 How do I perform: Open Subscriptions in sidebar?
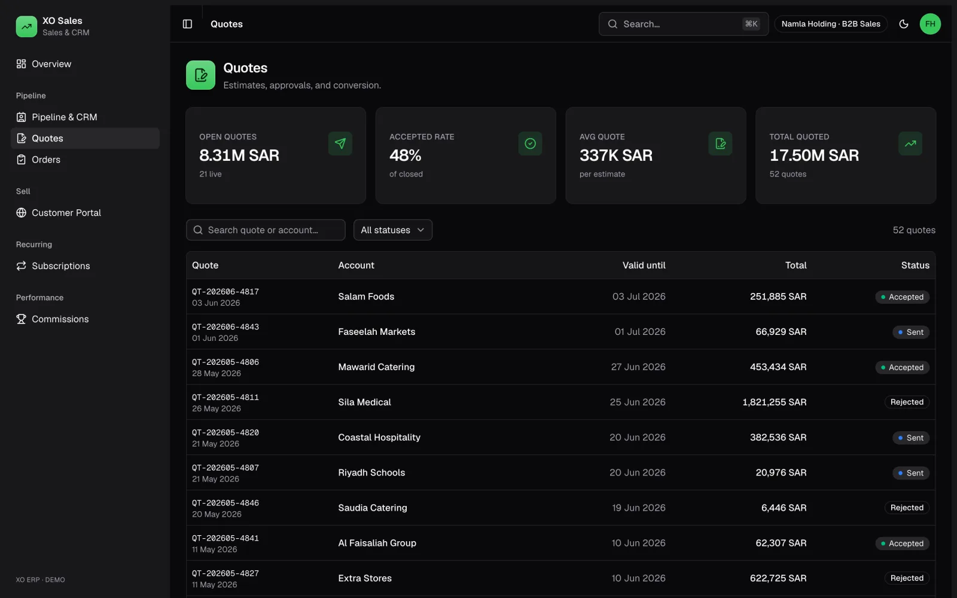point(85,266)
